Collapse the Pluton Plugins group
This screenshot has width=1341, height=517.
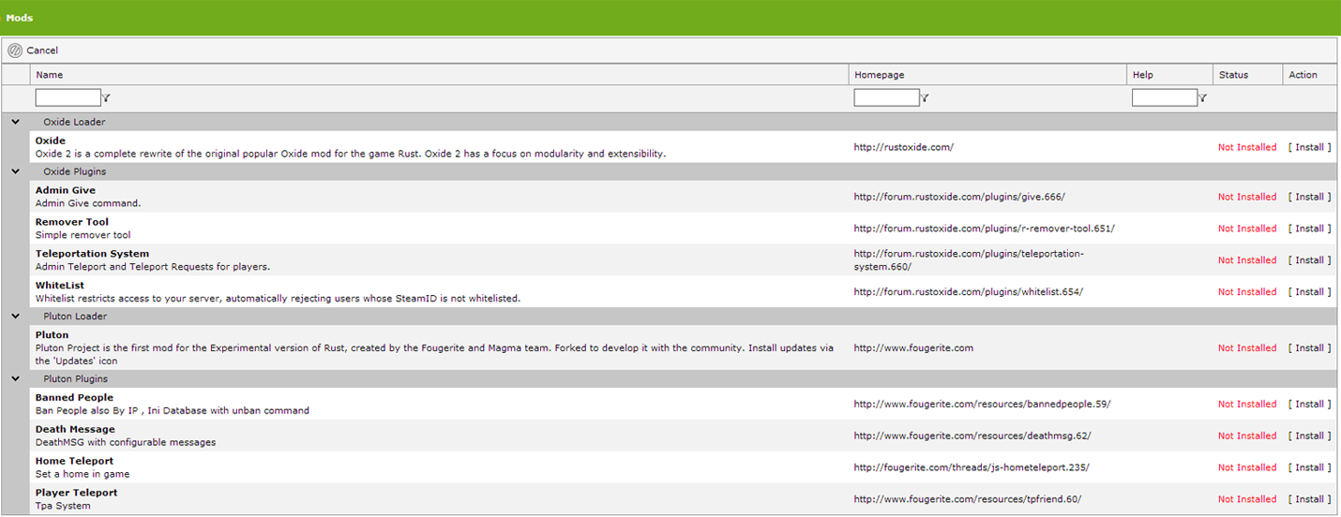coord(15,378)
